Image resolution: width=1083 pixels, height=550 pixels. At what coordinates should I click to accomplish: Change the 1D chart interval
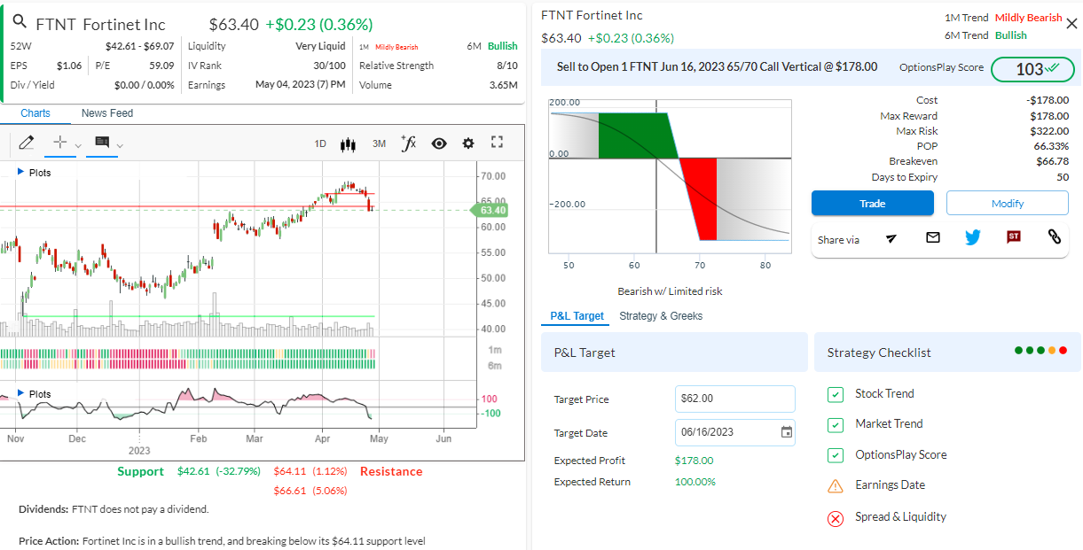[320, 143]
